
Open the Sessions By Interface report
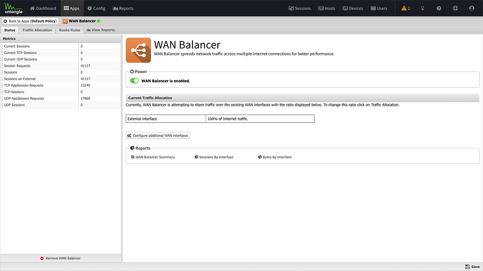coord(214,157)
